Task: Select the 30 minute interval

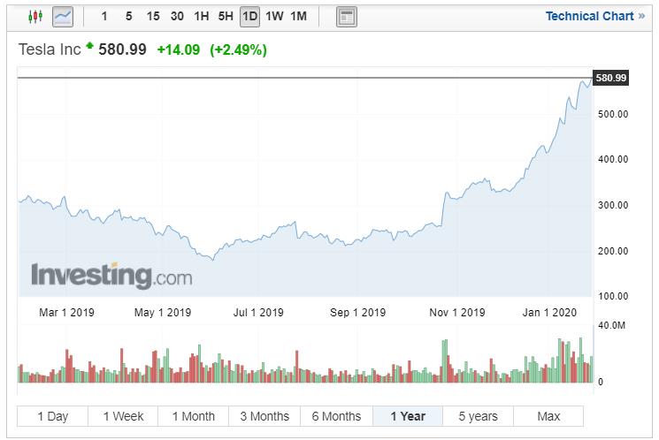Action: 177,16
